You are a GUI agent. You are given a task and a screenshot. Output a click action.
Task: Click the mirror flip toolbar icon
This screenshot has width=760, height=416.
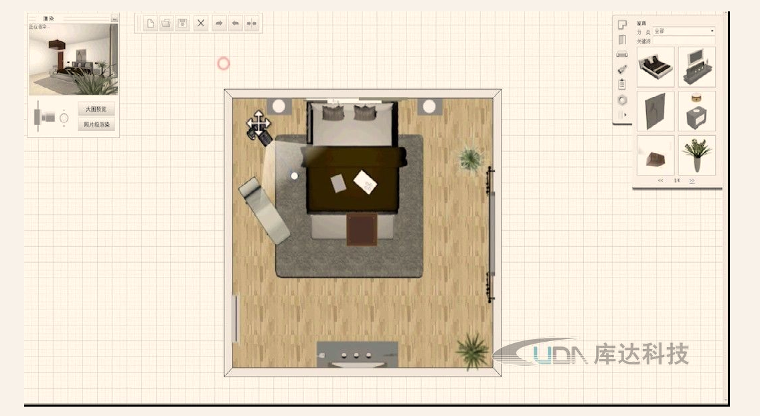(252, 23)
